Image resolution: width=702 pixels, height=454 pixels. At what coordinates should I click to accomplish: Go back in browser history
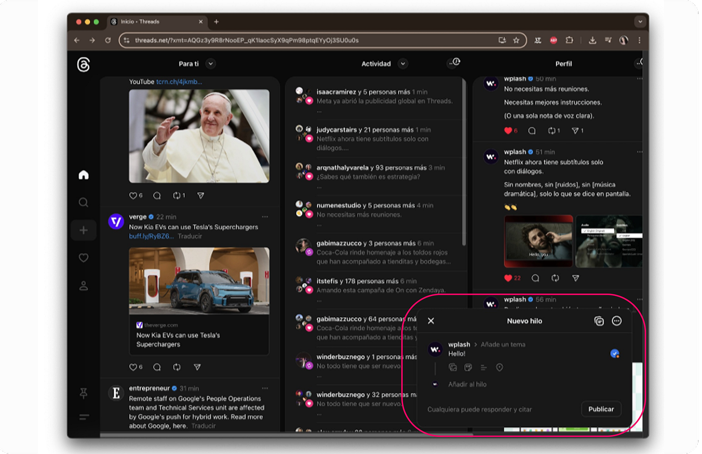77,40
